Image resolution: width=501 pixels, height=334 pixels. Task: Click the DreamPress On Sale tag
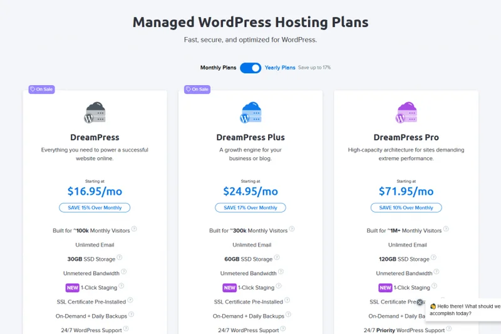pyautogui.click(x=41, y=89)
